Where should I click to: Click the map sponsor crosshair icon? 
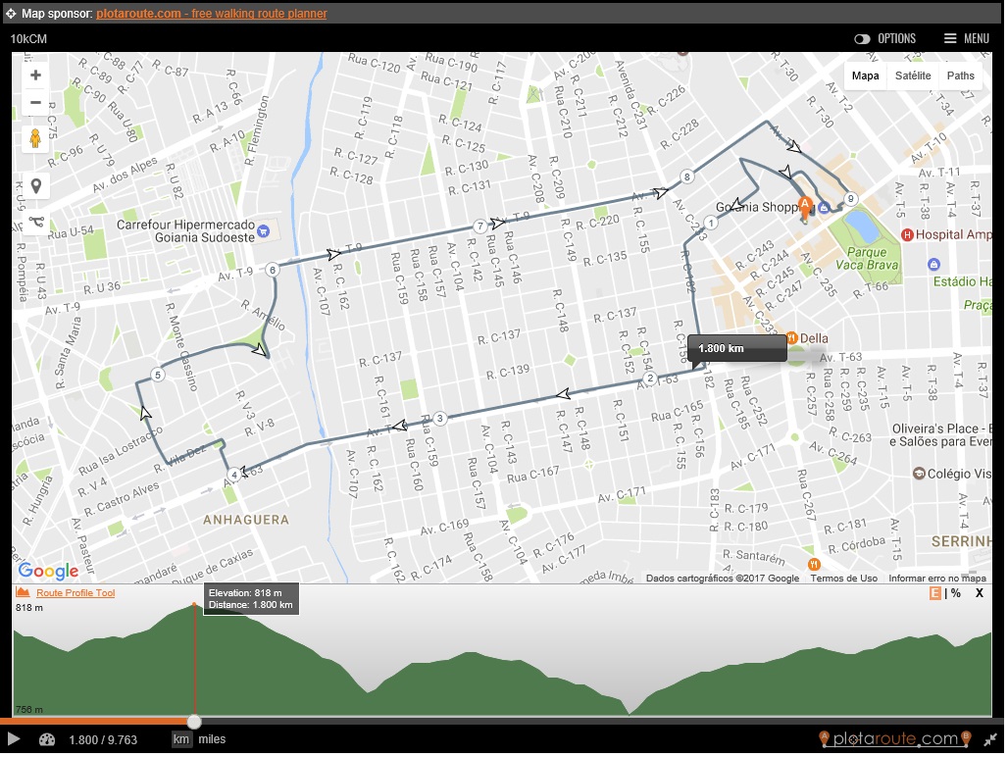(11, 14)
